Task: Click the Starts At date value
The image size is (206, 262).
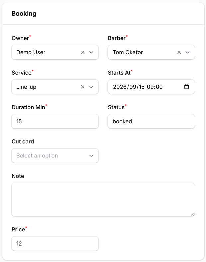Action: [x=138, y=87]
